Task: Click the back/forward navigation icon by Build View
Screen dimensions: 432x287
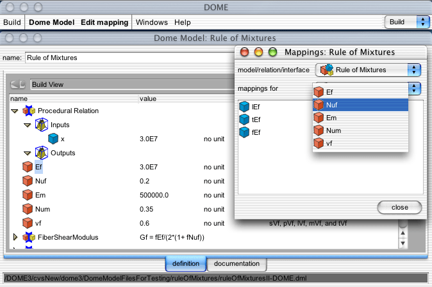Action: 18,84
